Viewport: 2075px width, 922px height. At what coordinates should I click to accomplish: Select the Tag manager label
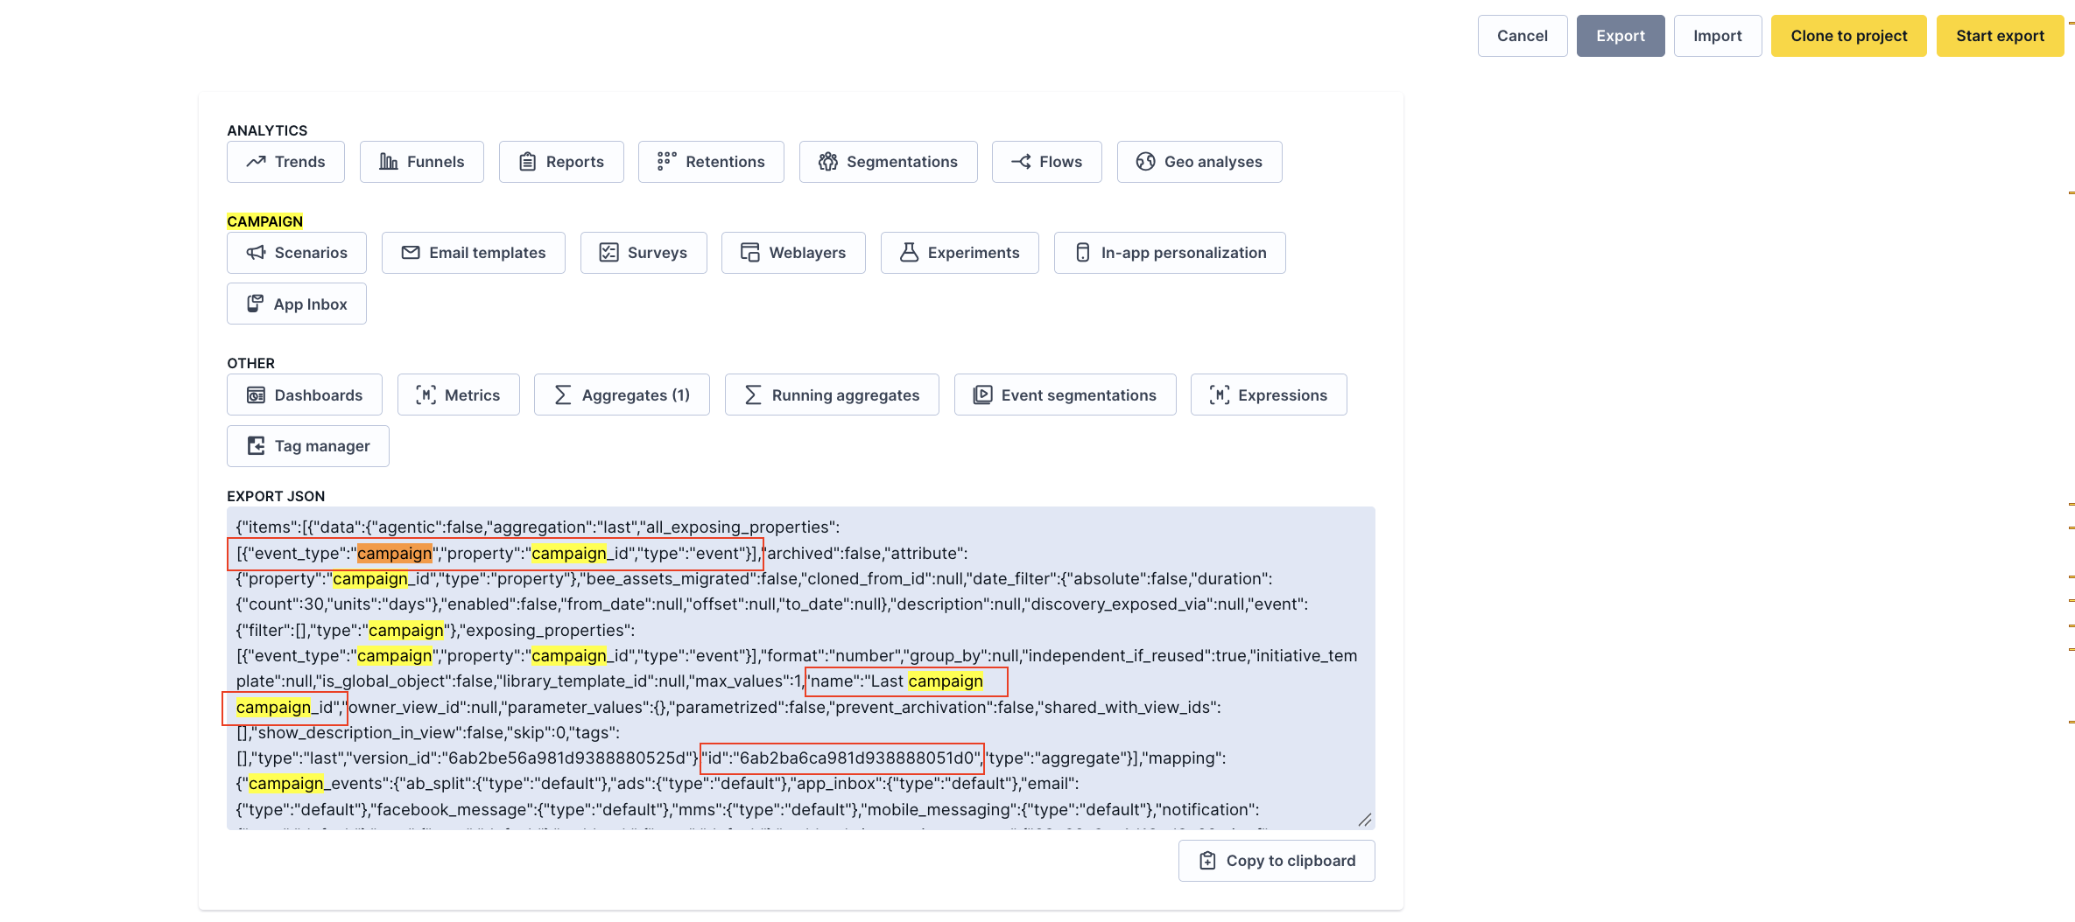tap(322, 446)
